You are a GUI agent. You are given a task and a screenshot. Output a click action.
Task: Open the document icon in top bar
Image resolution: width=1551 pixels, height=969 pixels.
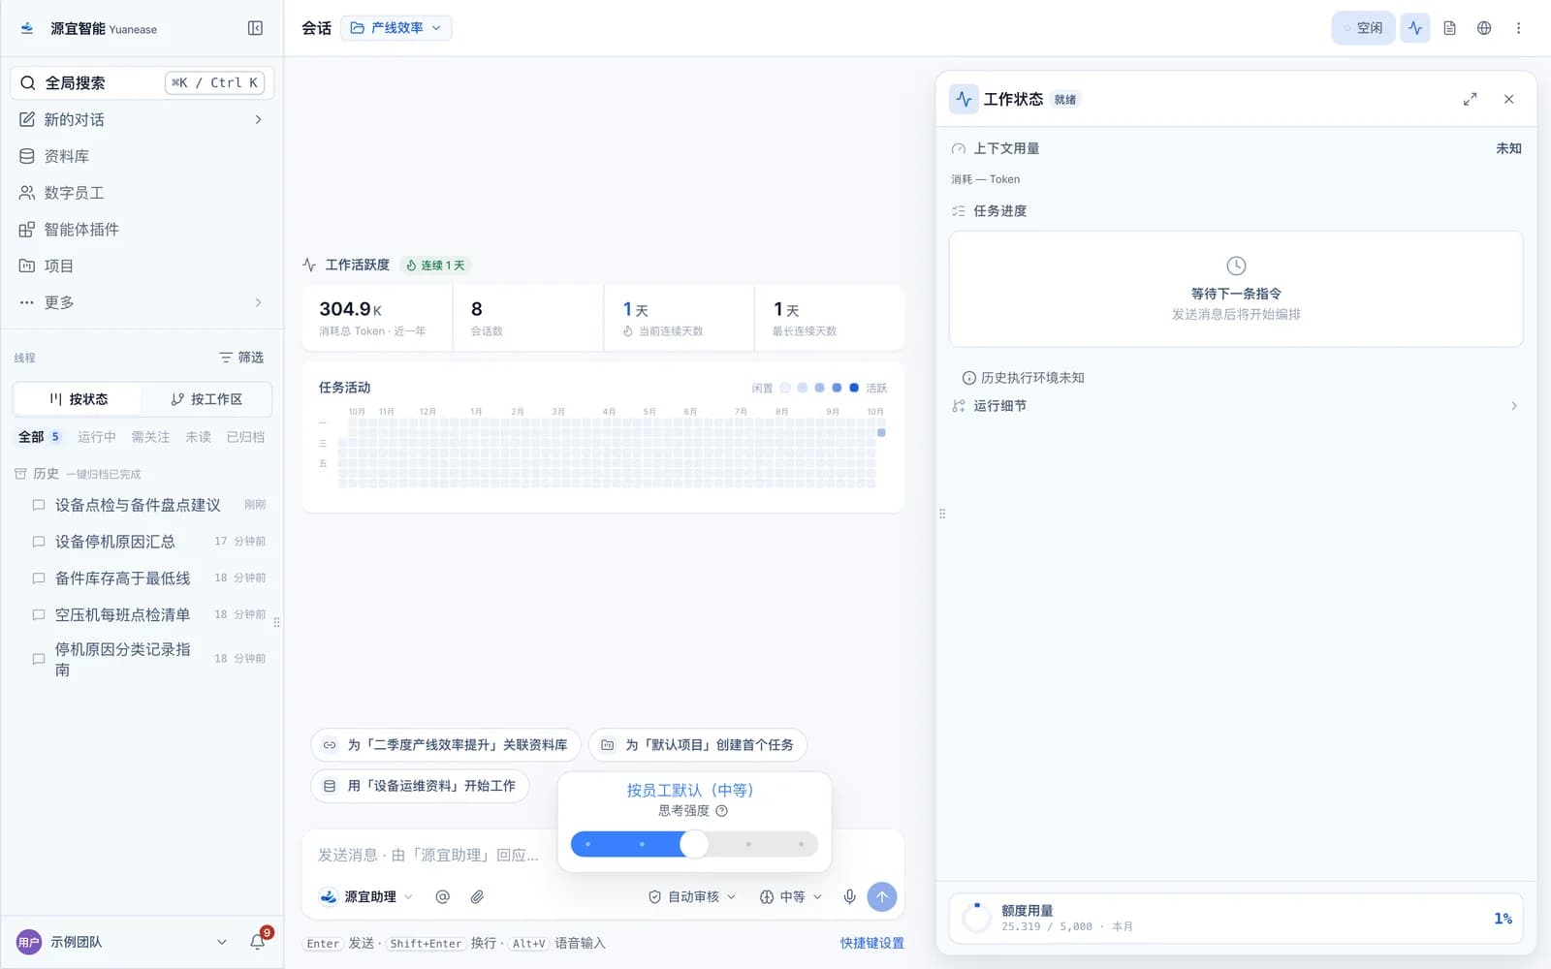(1449, 28)
